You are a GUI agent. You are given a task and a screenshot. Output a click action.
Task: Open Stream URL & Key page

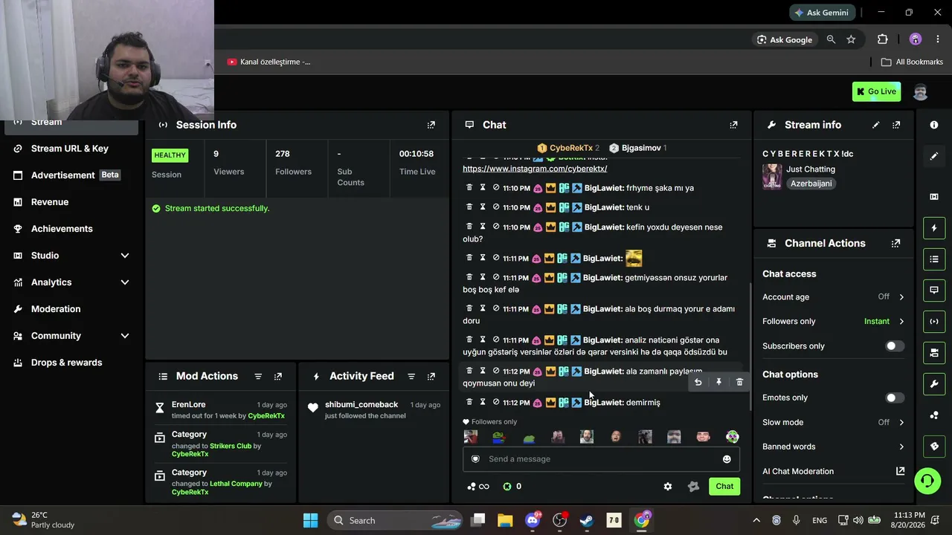pyautogui.click(x=71, y=149)
